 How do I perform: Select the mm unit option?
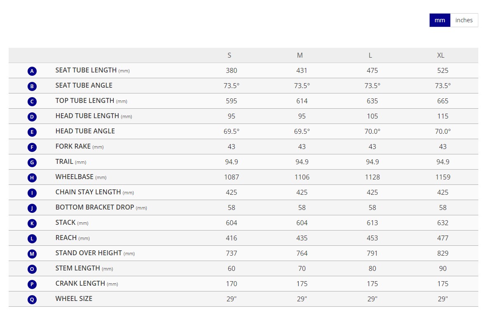[440, 20]
